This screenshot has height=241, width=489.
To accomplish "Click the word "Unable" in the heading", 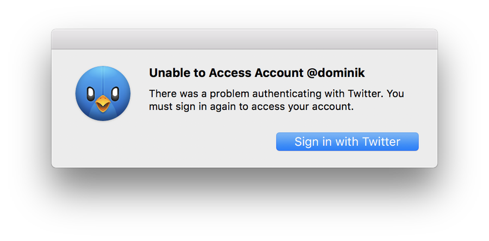I will 166,74.
